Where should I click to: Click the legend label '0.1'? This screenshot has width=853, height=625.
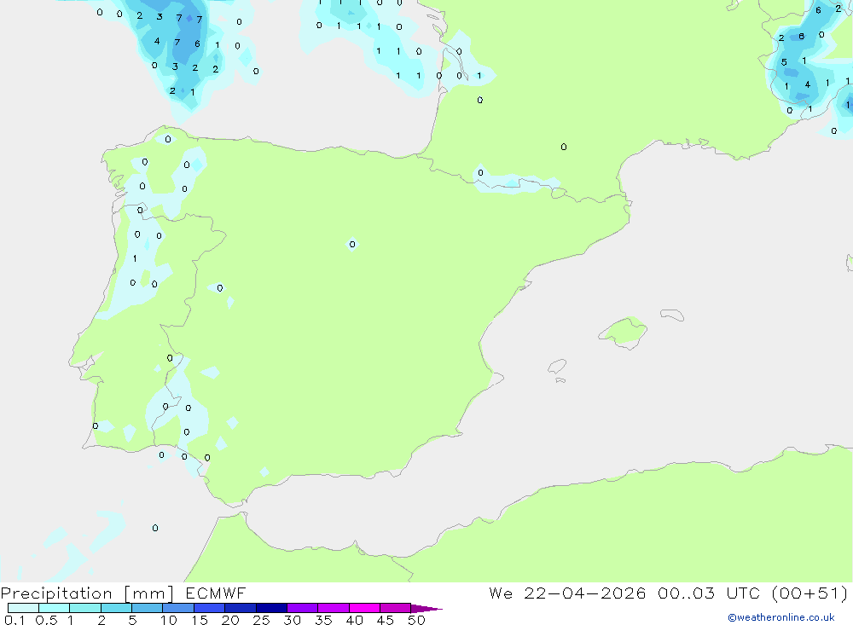point(15,620)
